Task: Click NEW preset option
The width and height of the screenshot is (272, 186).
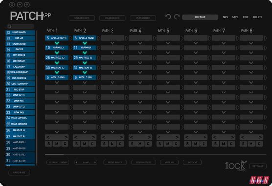Action: point(226,17)
